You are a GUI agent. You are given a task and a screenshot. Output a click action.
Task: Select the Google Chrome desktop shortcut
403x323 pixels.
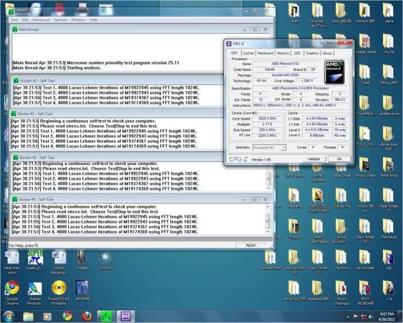[x=12, y=293]
